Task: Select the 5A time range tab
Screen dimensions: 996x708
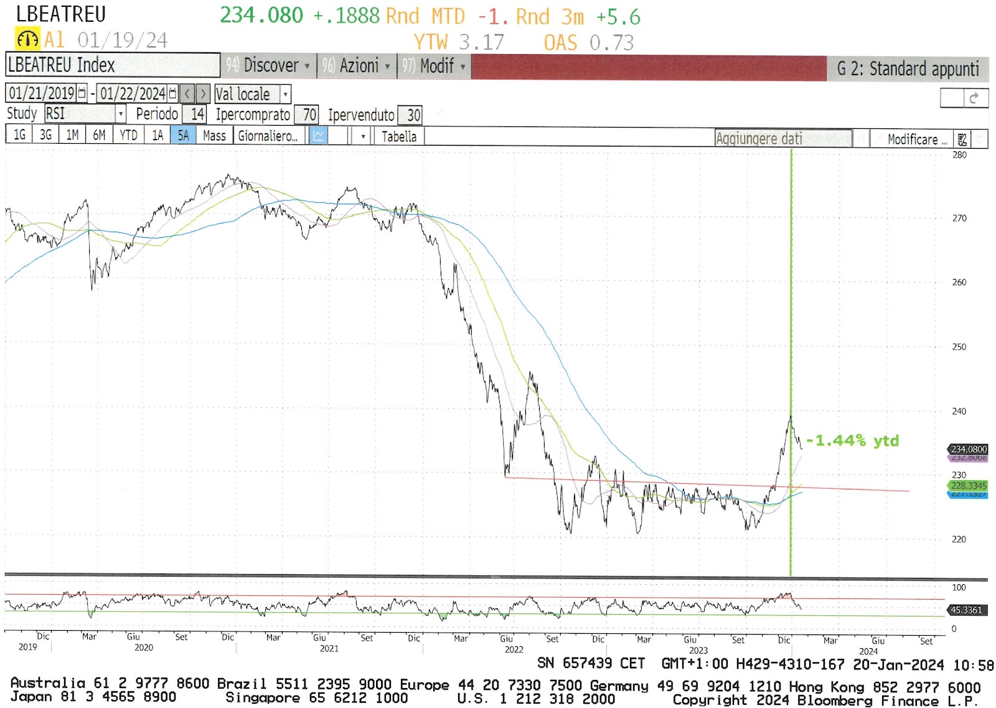Action: click(184, 135)
